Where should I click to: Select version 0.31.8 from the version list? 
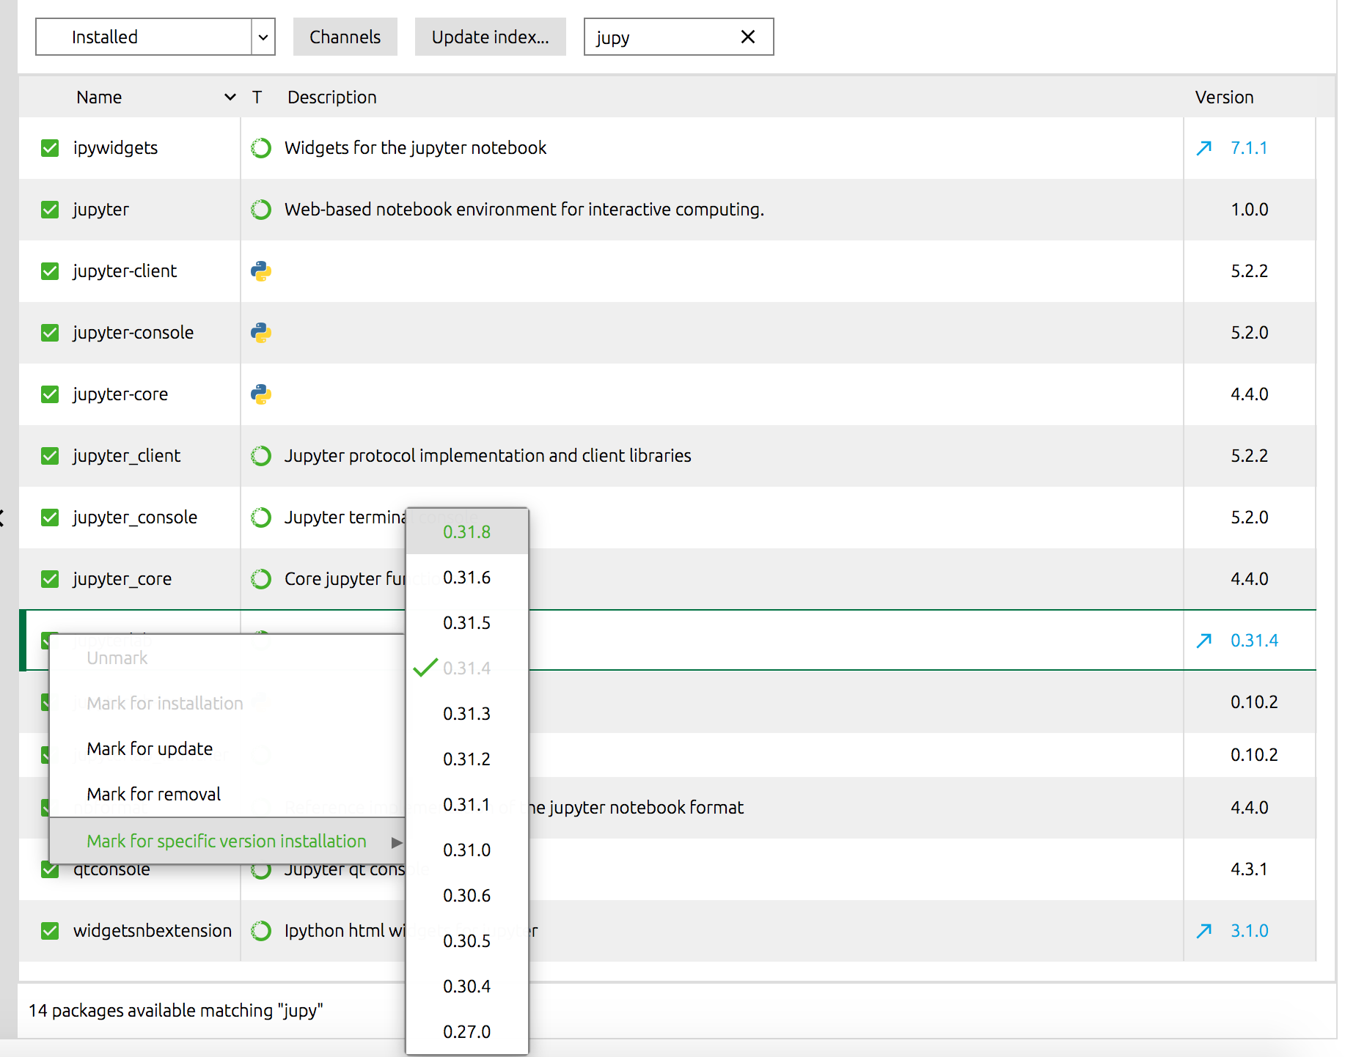[x=466, y=532]
